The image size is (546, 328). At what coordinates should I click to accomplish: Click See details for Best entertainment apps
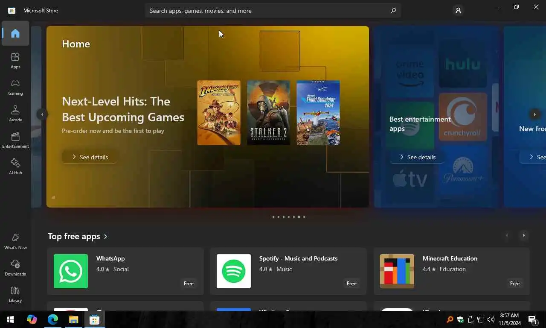(417, 157)
